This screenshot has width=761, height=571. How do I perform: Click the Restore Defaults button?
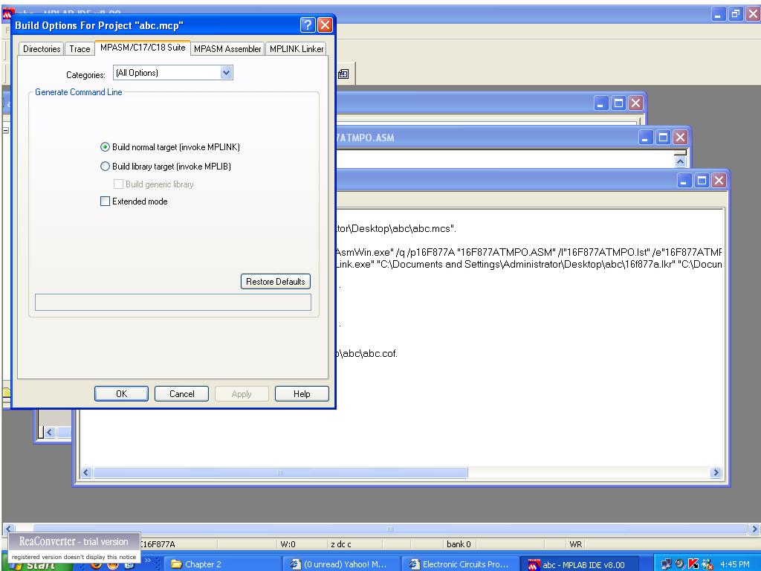tap(275, 282)
